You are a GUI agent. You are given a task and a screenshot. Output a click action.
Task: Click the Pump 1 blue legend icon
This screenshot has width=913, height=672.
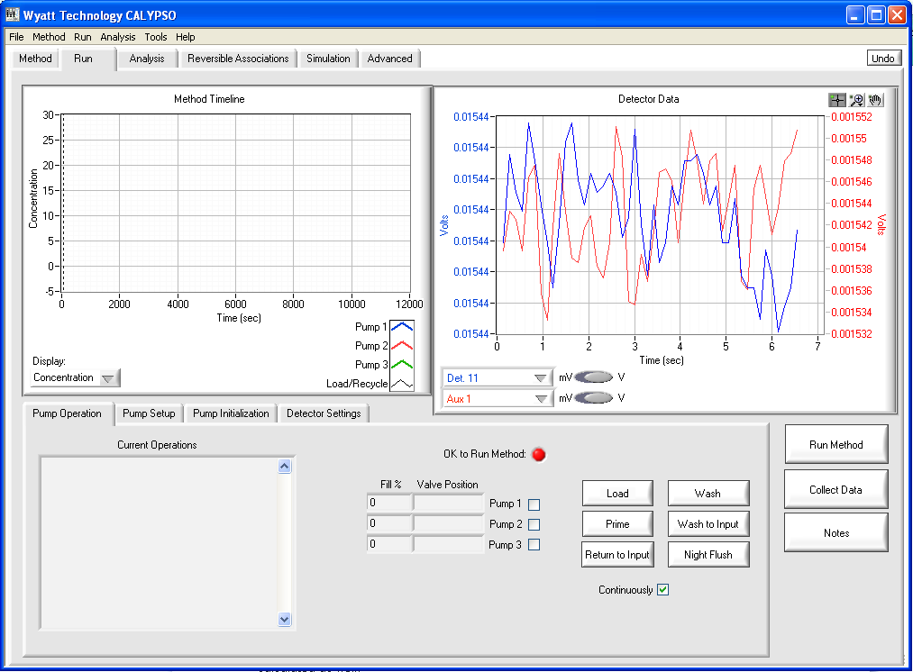401,327
